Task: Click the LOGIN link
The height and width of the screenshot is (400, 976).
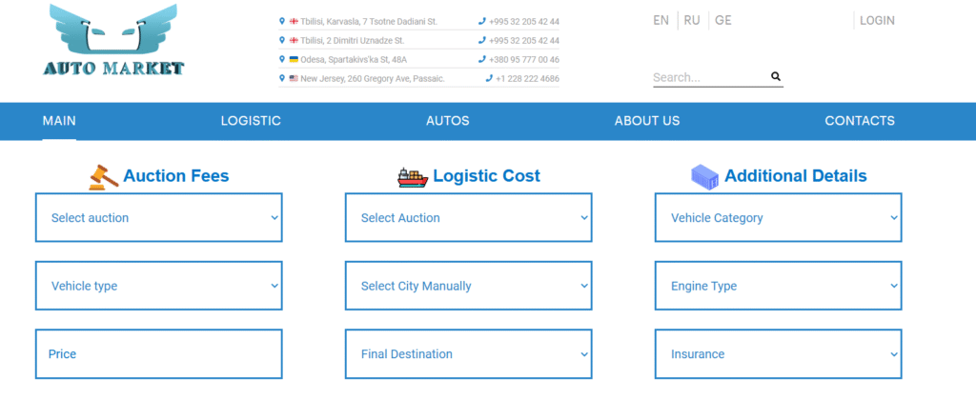Action: [x=877, y=20]
